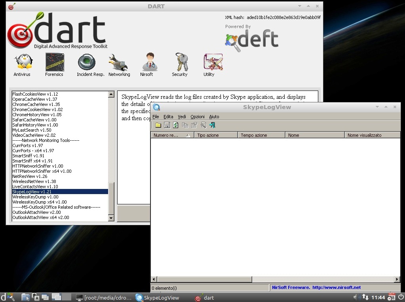Click the tool list scroll down arrow

[111, 218]
